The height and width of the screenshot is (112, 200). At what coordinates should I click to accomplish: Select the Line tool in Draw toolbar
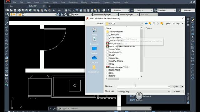(7, 20)
